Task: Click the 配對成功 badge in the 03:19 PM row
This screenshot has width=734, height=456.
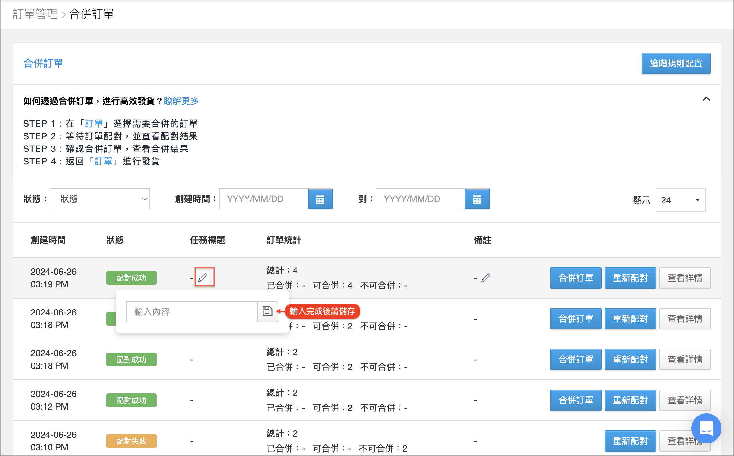Action: pos(131,278)
